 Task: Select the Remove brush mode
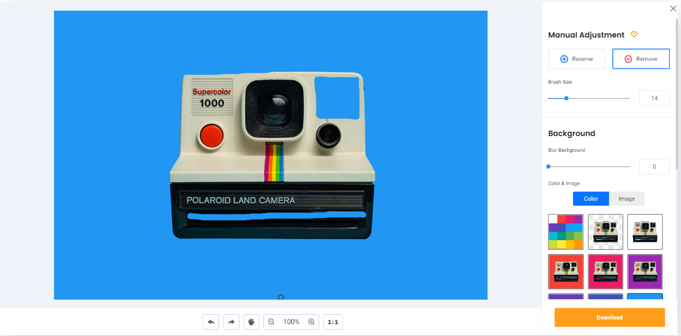[641, 59]
